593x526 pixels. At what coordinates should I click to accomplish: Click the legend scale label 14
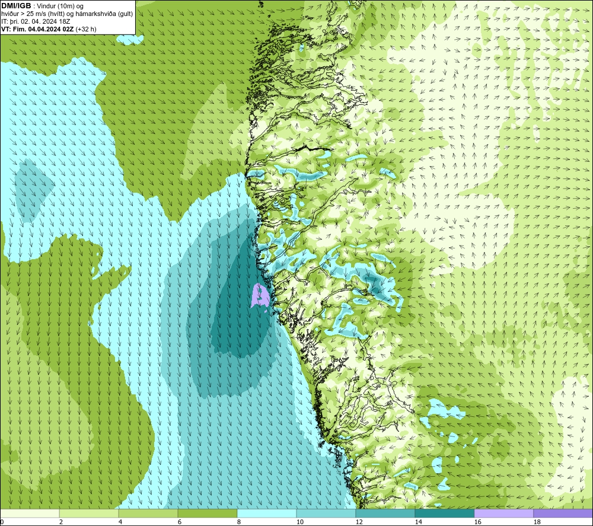tap(418, 522)
